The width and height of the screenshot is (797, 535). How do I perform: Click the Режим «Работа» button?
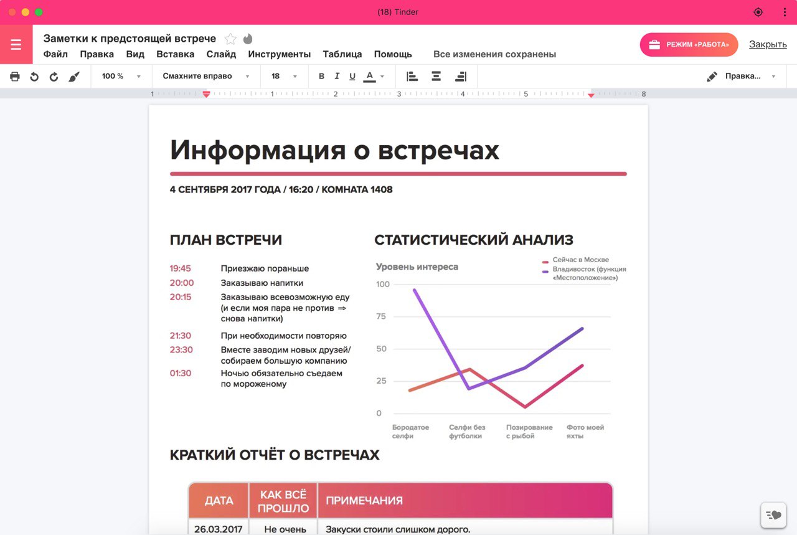(x=689, y=45)
